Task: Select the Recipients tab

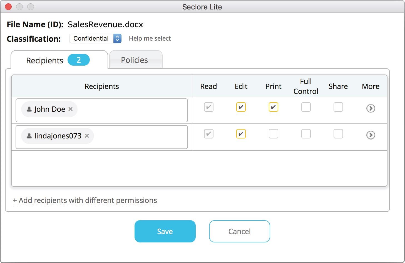Action: (45, 61)
